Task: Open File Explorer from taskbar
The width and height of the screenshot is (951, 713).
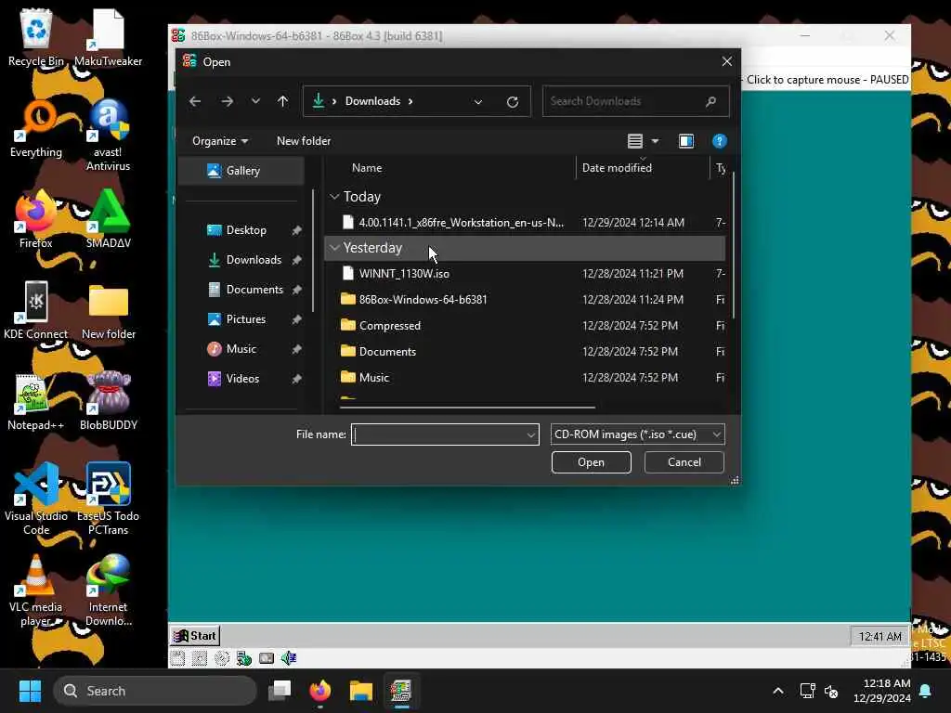Action: 361,691
